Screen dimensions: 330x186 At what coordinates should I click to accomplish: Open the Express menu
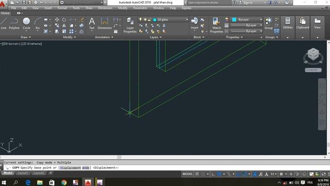click(187, 8)
